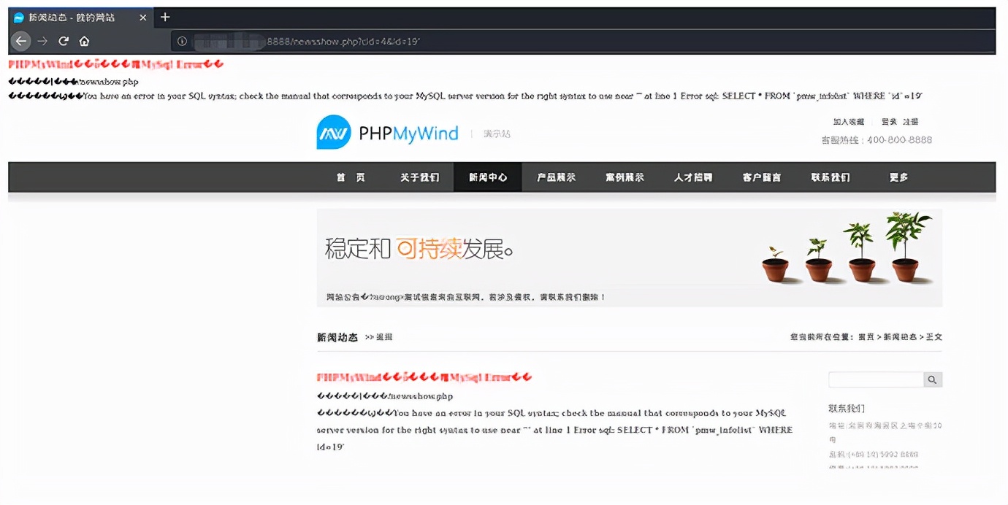The image size is (1008, 505).
Task: Click the 新闻动态 section heading
Action: click(337, 337)
